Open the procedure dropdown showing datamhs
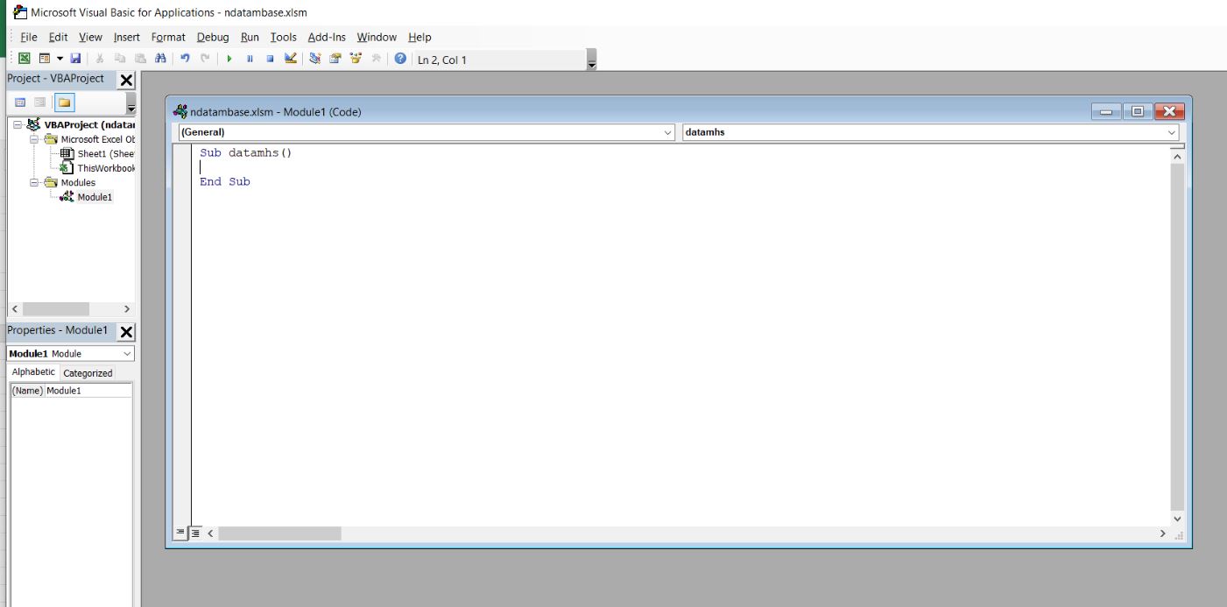This screenshot has height=607, width=1227. click(x=1173, y=132)
